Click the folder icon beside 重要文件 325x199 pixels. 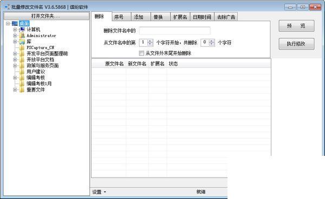[x=22, y=90]
